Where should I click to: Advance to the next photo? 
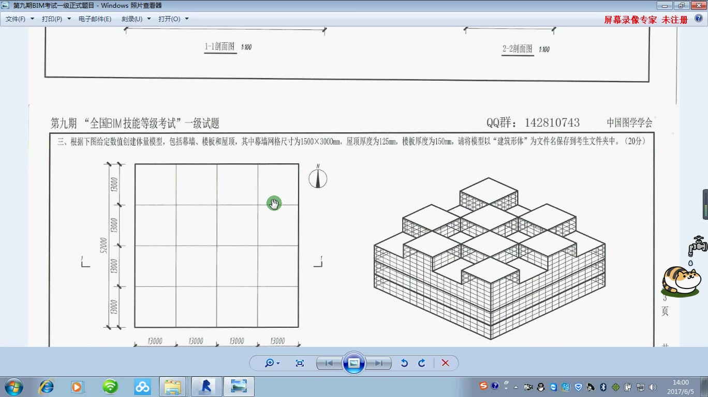(379, 363)
